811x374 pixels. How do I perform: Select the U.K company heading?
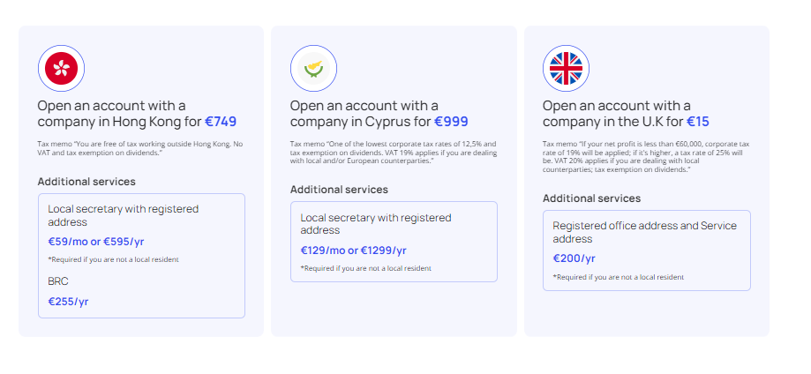pyautogui.click(x=626, y=114)
